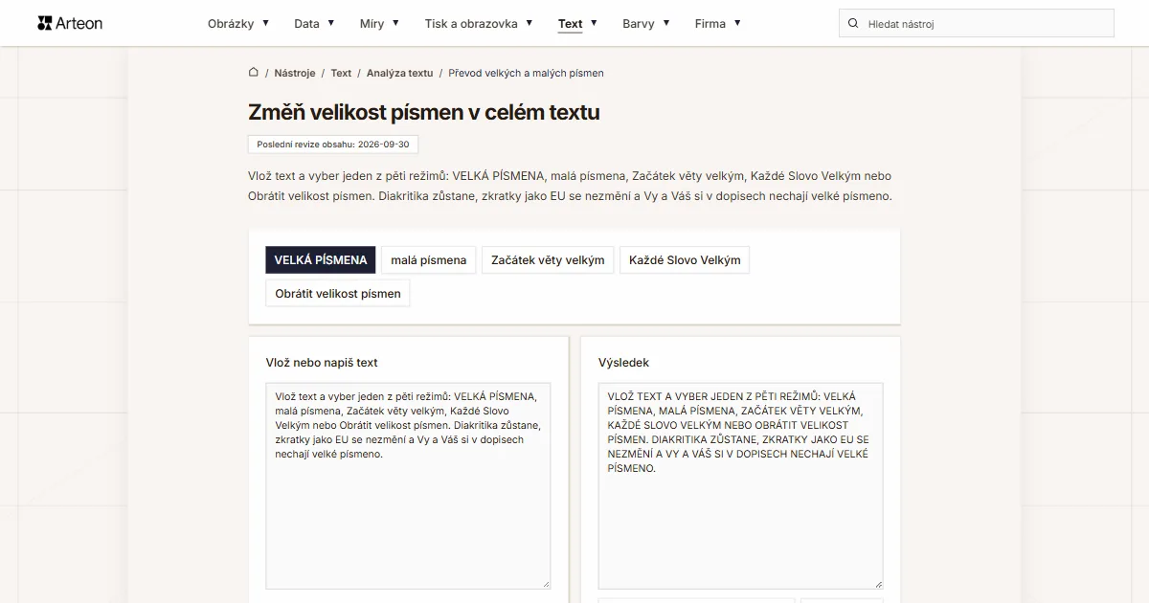This screenshot has width=1149, height=603.
Task: Select the malá písmena mode
Action: 429,259
